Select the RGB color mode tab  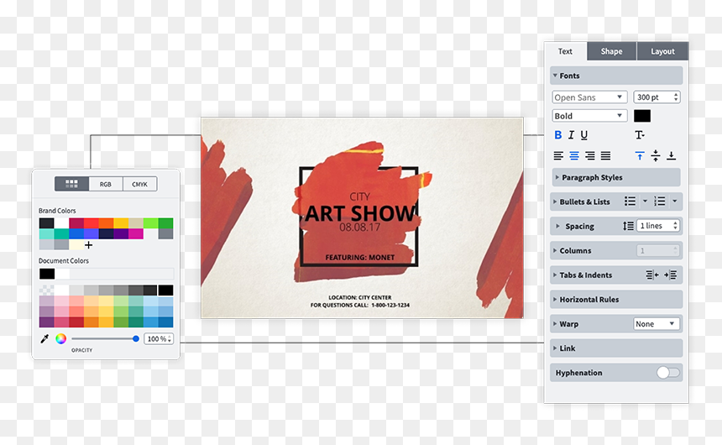(106, 184)
